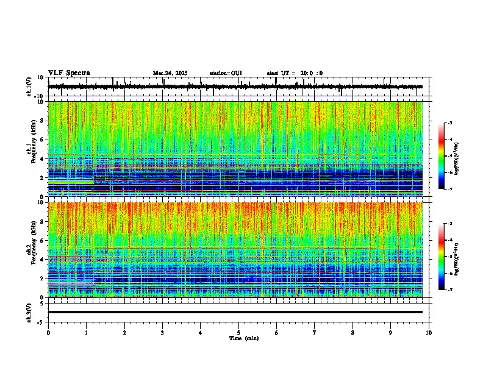The image size is (483, 373).
Task: Click time axis tick label "1"
Action: coord(86,333)
